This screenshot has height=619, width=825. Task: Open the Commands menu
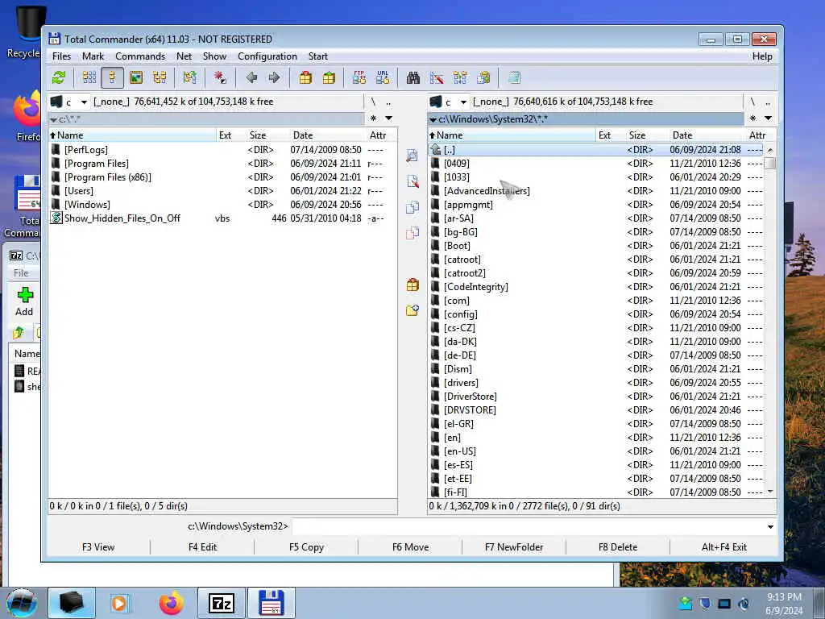140,56
